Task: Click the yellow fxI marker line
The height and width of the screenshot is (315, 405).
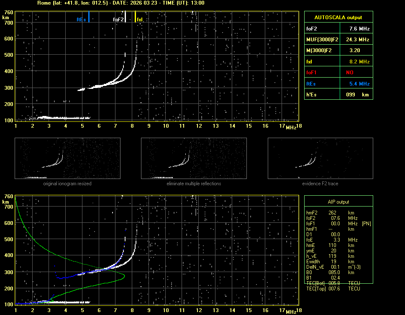Action: point(135,17)
